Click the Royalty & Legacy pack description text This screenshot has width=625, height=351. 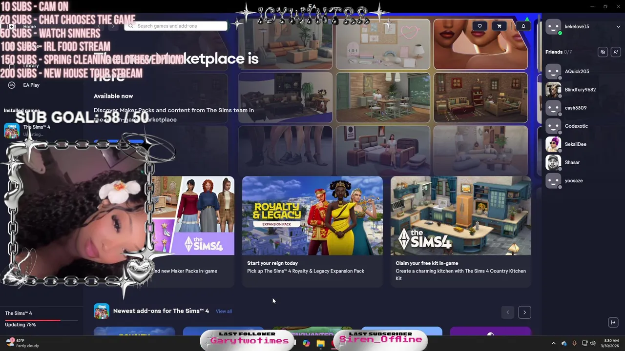[306, 271]
